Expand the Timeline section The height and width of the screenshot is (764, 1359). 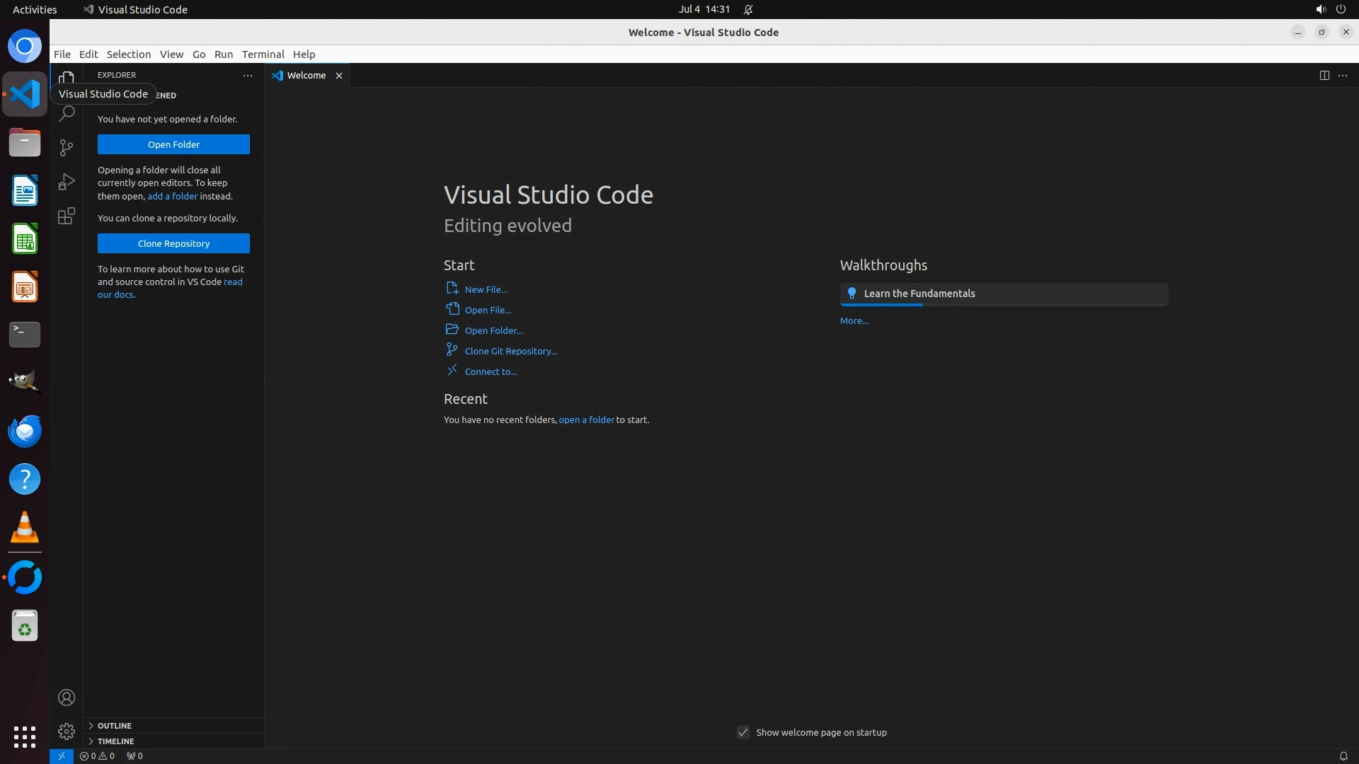(x=115, y=741)
